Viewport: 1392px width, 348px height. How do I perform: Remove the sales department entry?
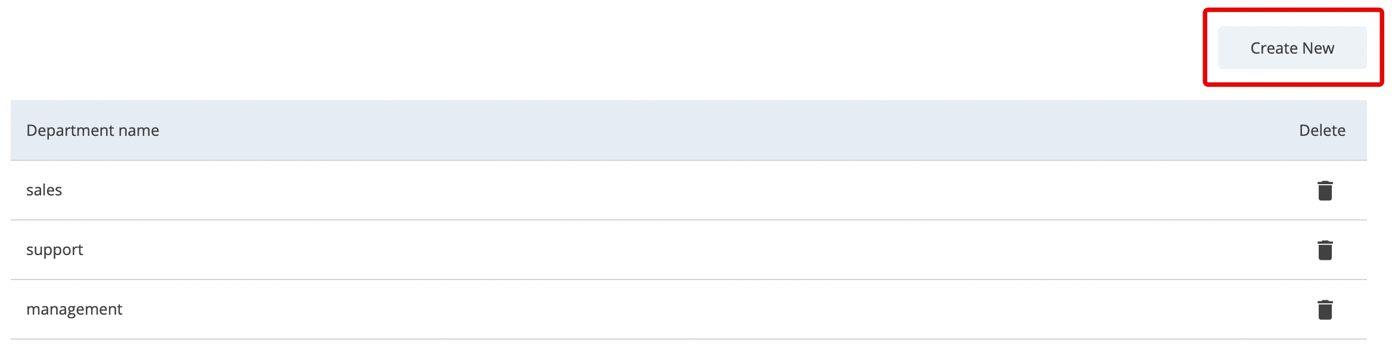click(x=1325, y=191)
